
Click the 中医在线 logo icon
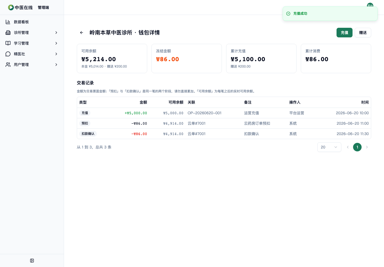pos(11,7)
